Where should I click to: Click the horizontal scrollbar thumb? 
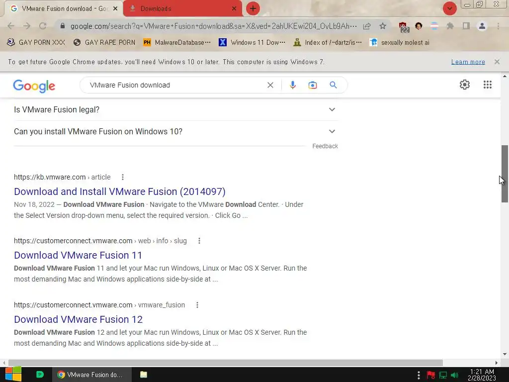coord(226,363)
